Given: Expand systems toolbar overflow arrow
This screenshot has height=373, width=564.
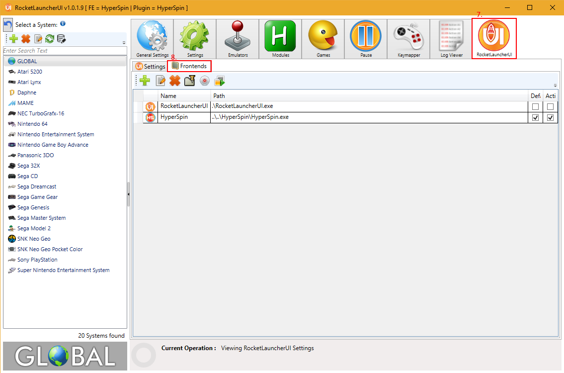Looking at the screenshot, I should pyautogui.click(x=124, y=42).
